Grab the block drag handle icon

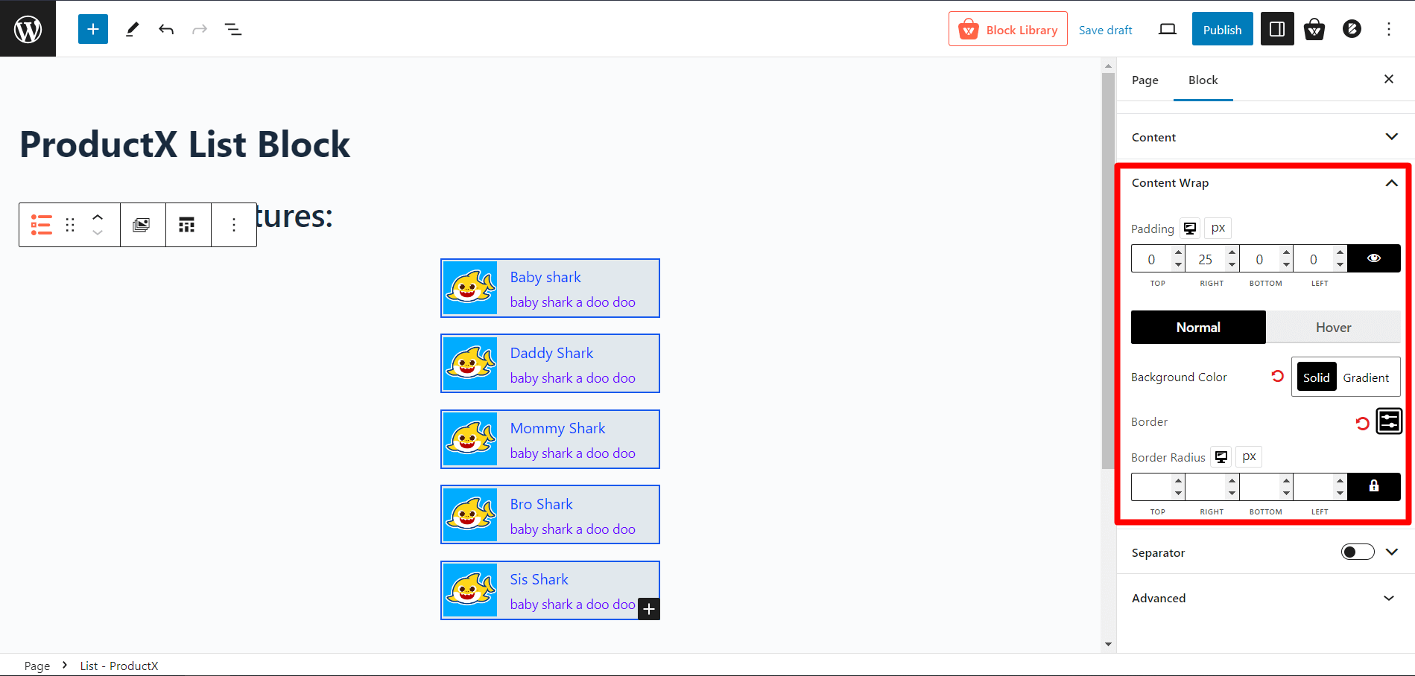(70, 225)
